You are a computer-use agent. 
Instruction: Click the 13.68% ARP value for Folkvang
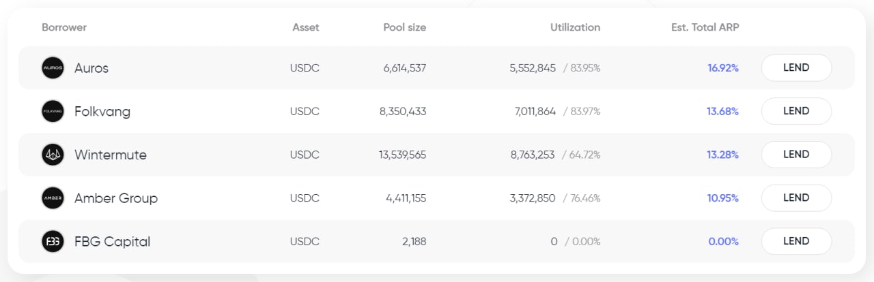(x=722, y=111)
